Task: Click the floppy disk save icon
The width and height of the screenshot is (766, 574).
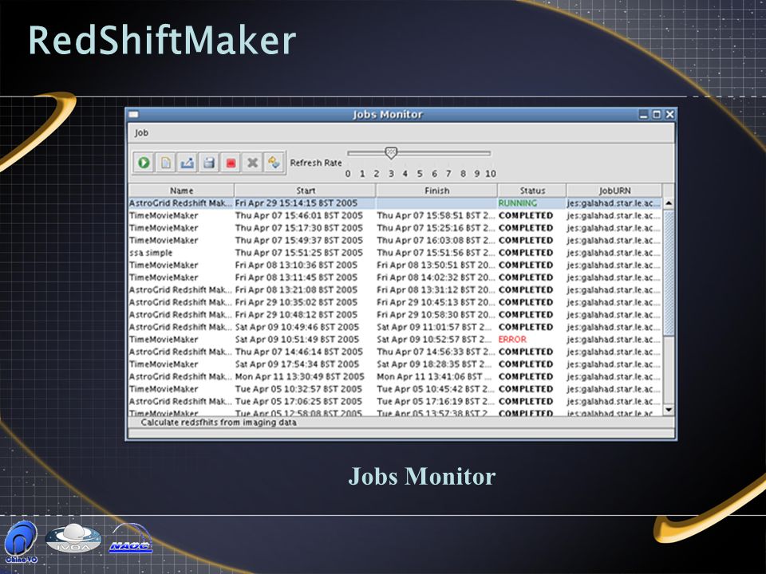Action: (x=209, y=163)
